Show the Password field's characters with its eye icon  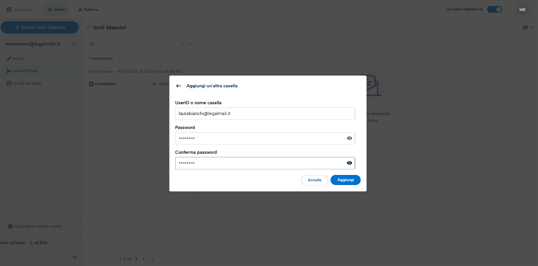tap(349, 138)
